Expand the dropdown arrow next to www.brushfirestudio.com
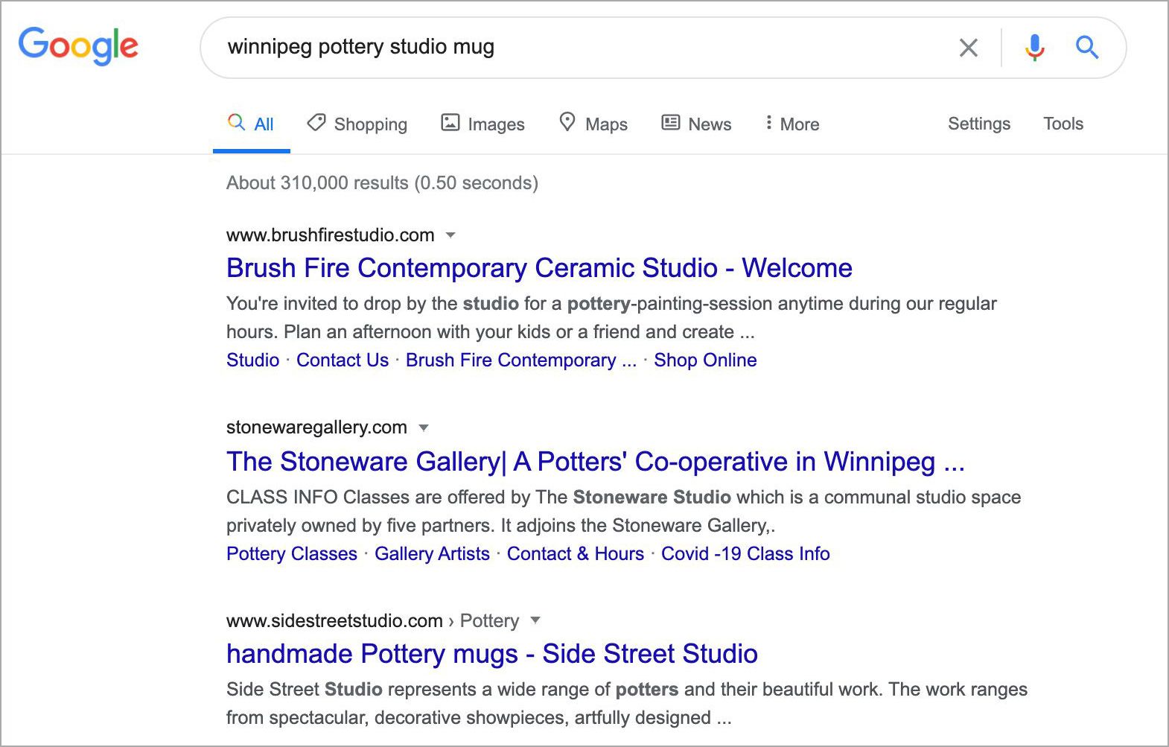 (x=450, y=235)
